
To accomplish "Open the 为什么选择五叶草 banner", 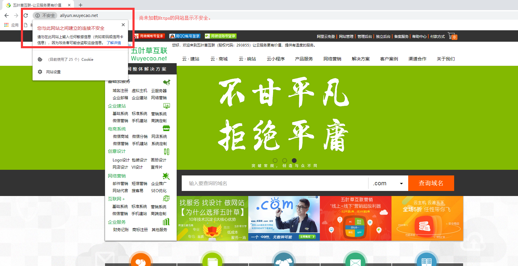I will coord(212,218).
